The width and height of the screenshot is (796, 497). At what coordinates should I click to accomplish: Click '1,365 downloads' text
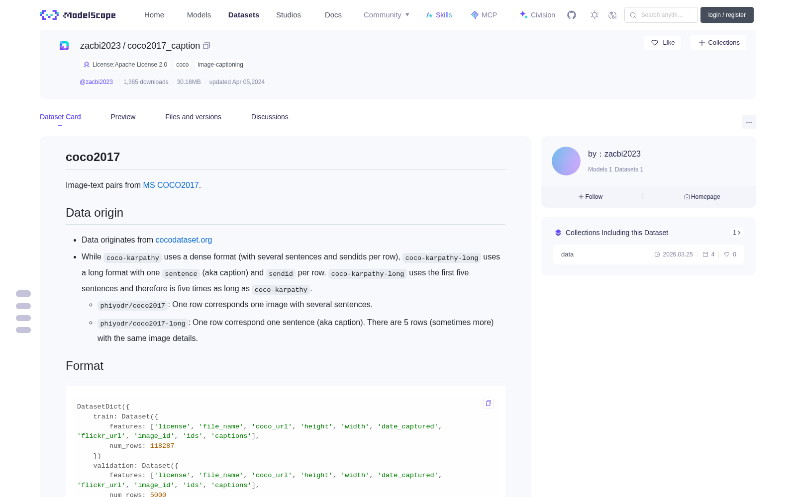[x=146, y=82]
